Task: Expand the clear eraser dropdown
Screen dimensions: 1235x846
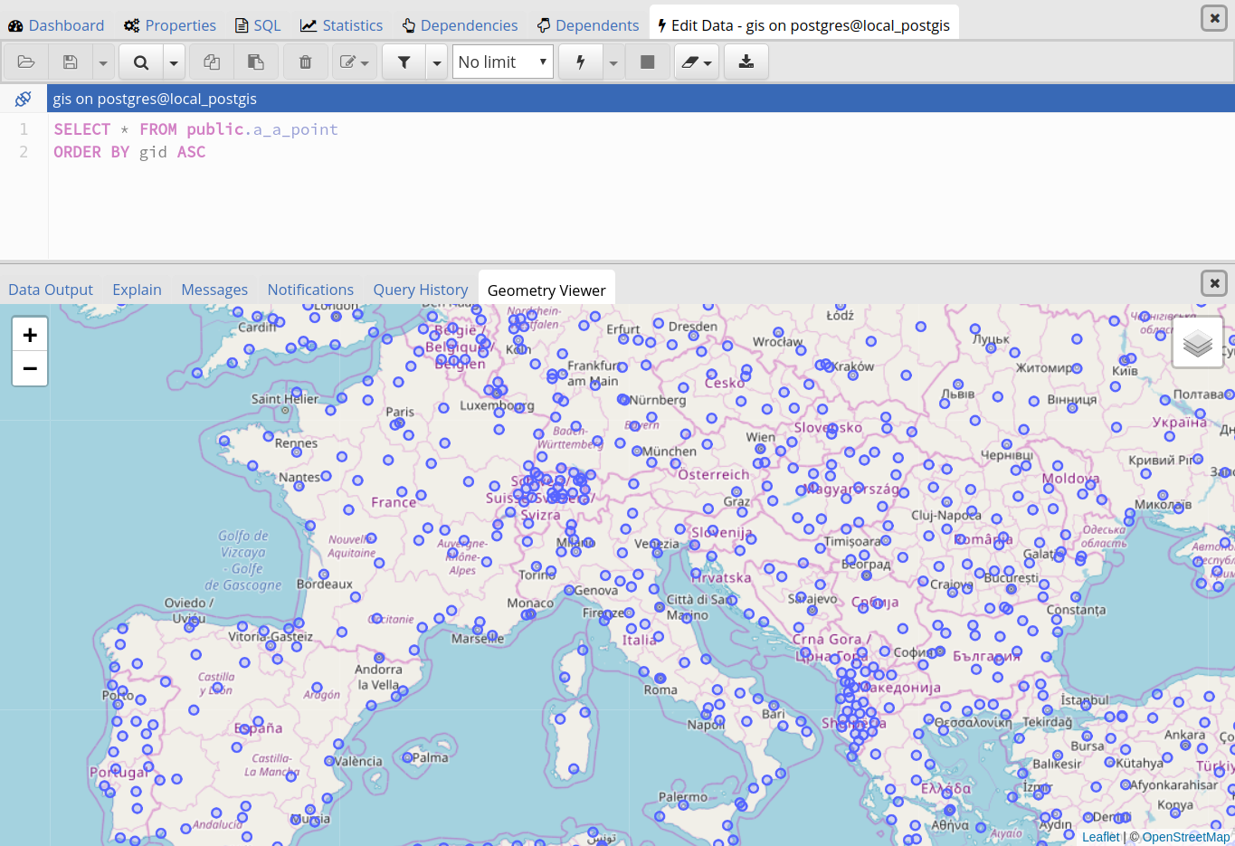Action: click(697, 62)
